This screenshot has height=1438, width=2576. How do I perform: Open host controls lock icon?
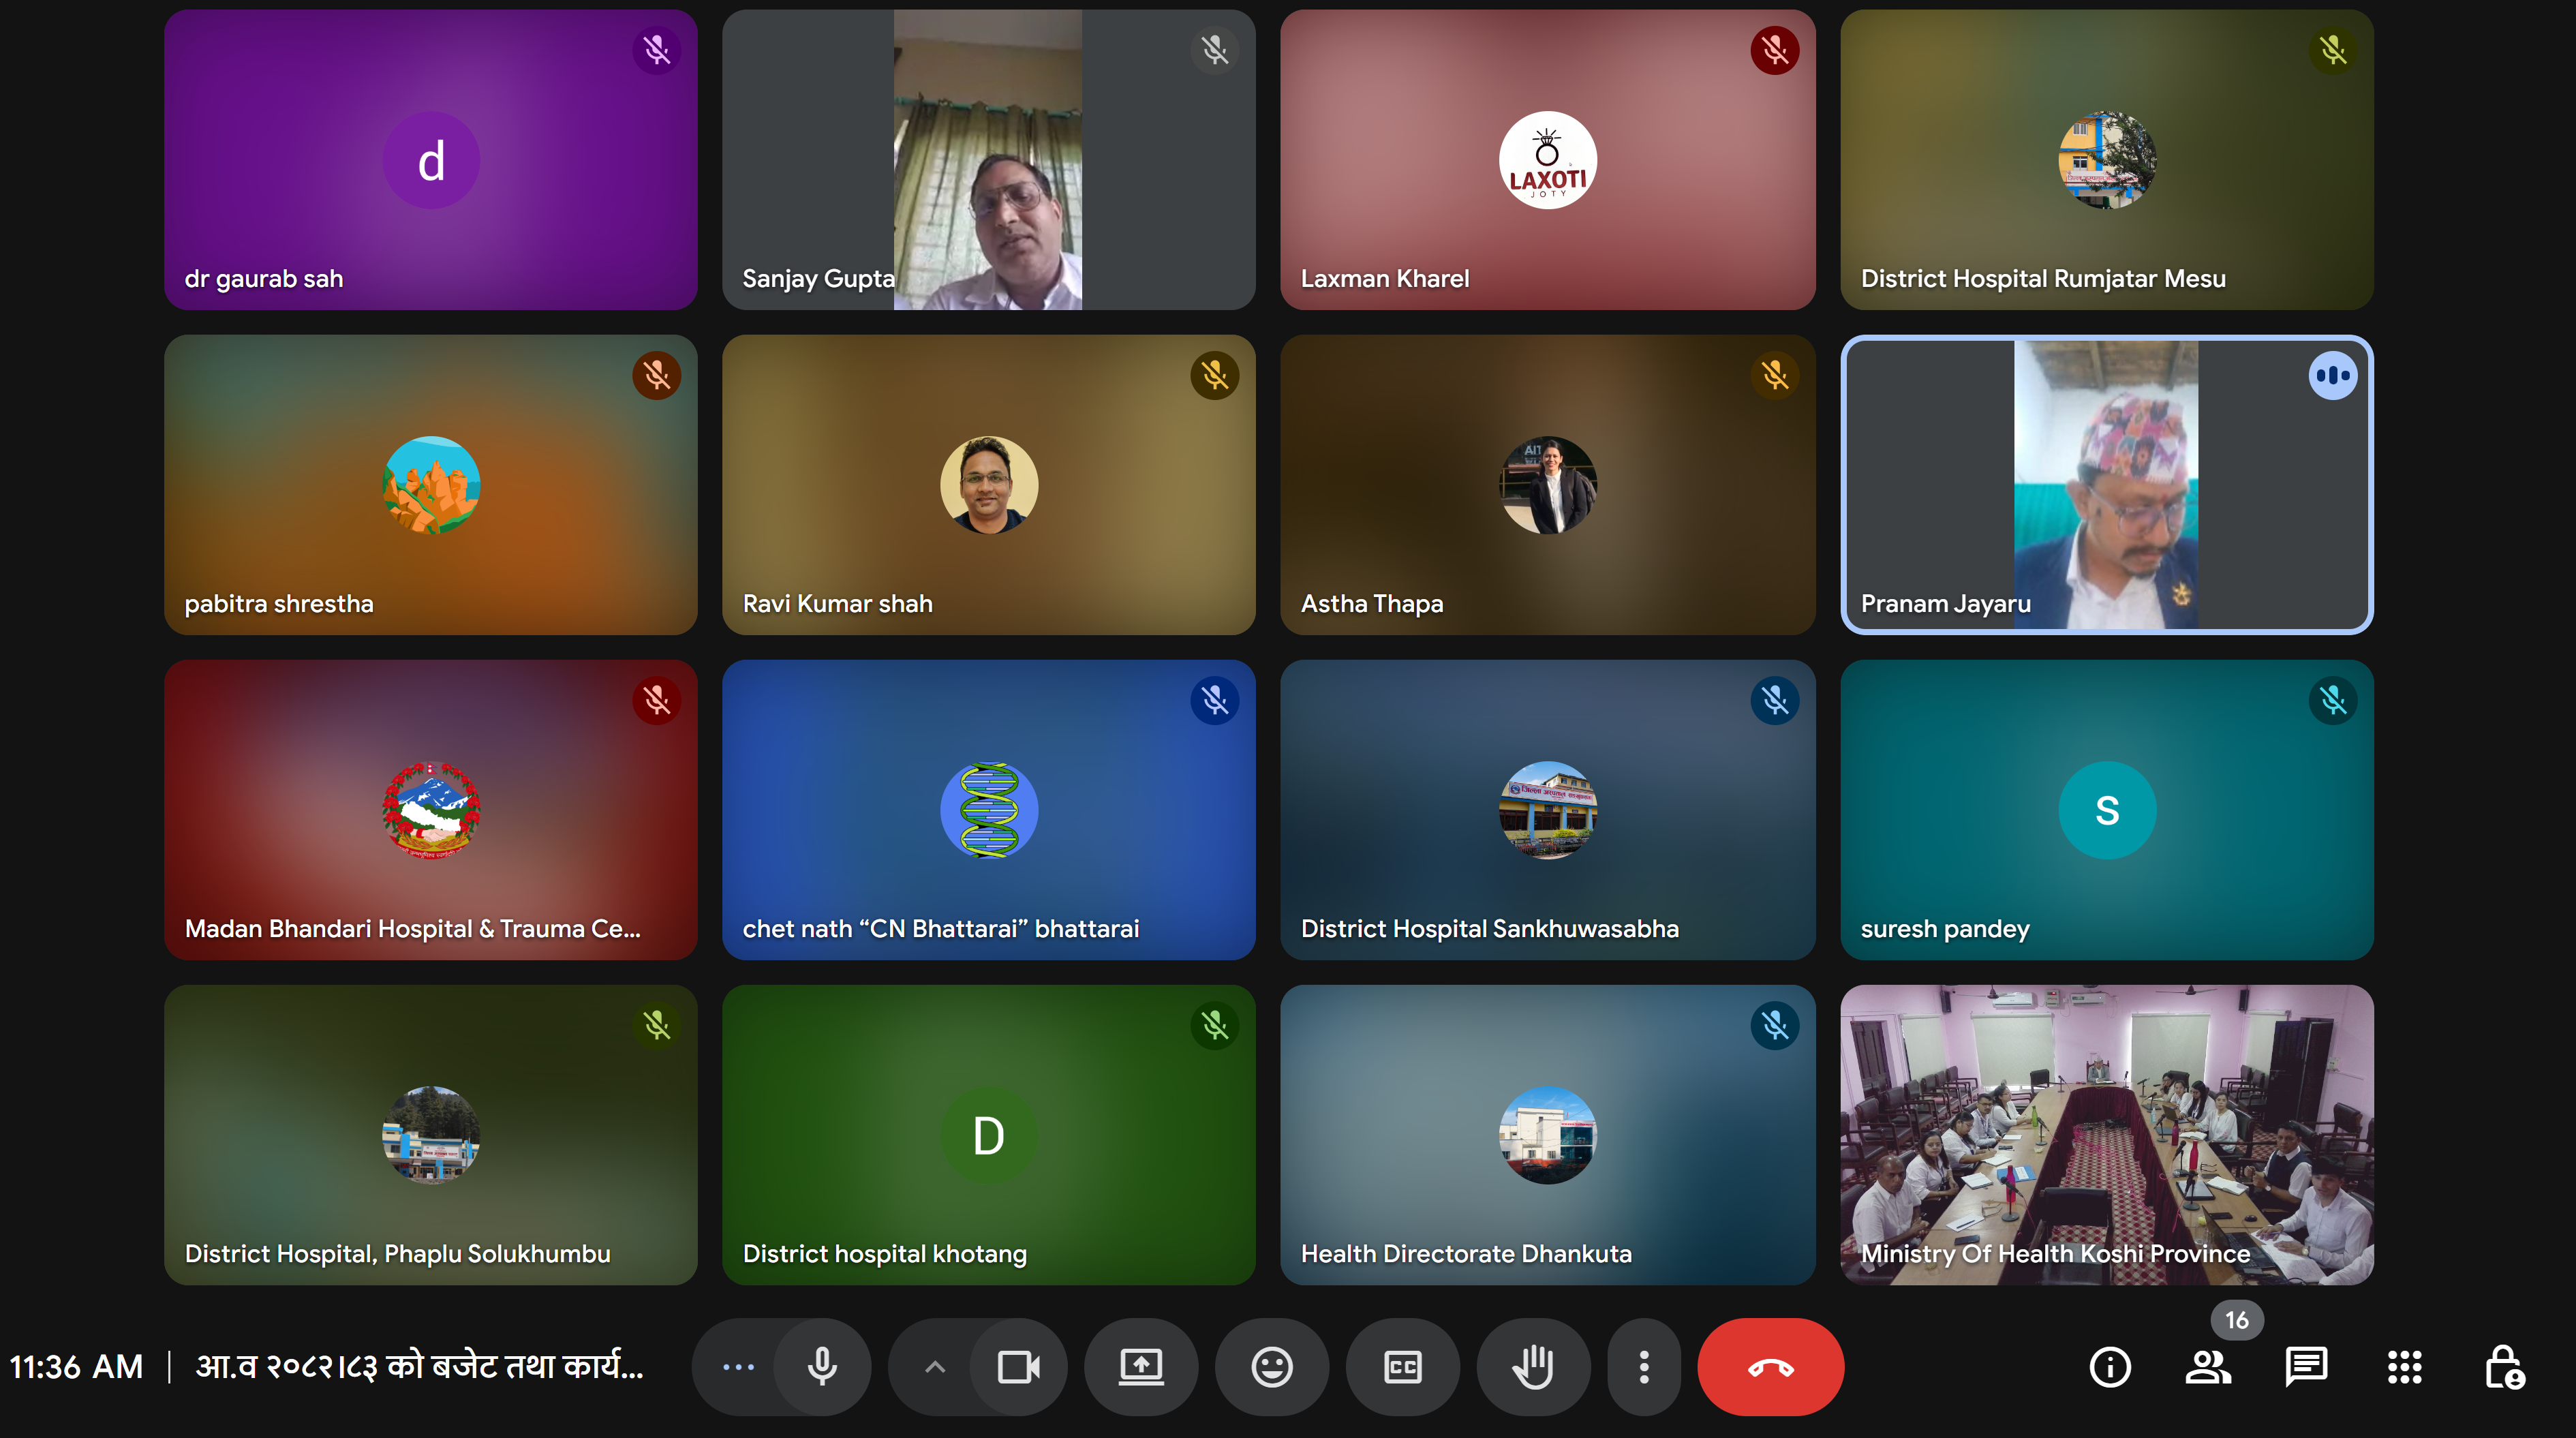tap(2504, 1367)
